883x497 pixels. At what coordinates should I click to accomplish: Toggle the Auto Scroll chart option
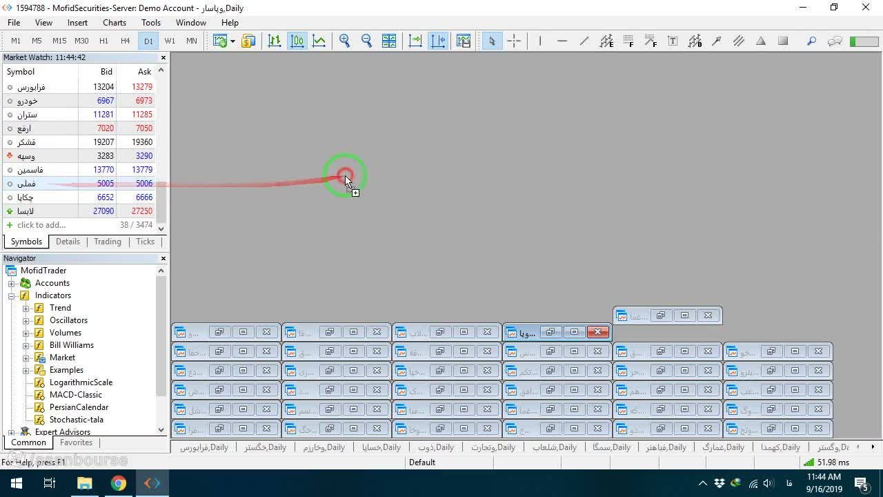(415, 41)
